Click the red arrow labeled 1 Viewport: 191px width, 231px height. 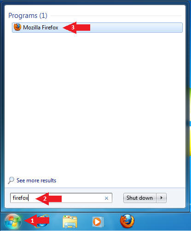click(x=36, y=221)
